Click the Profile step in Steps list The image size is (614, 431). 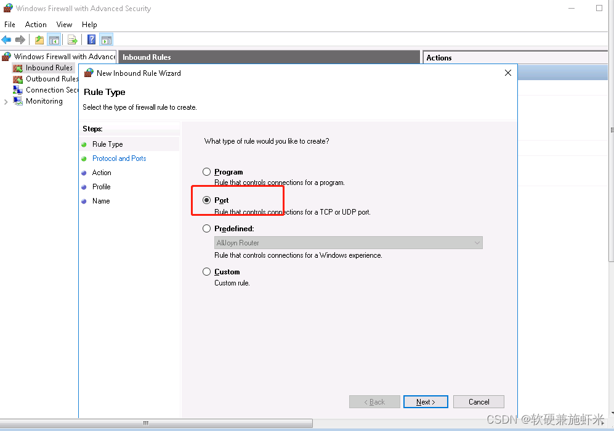(x=102, y=187)
